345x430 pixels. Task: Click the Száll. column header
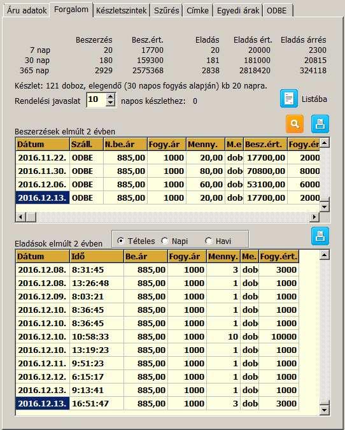(87, 144)
